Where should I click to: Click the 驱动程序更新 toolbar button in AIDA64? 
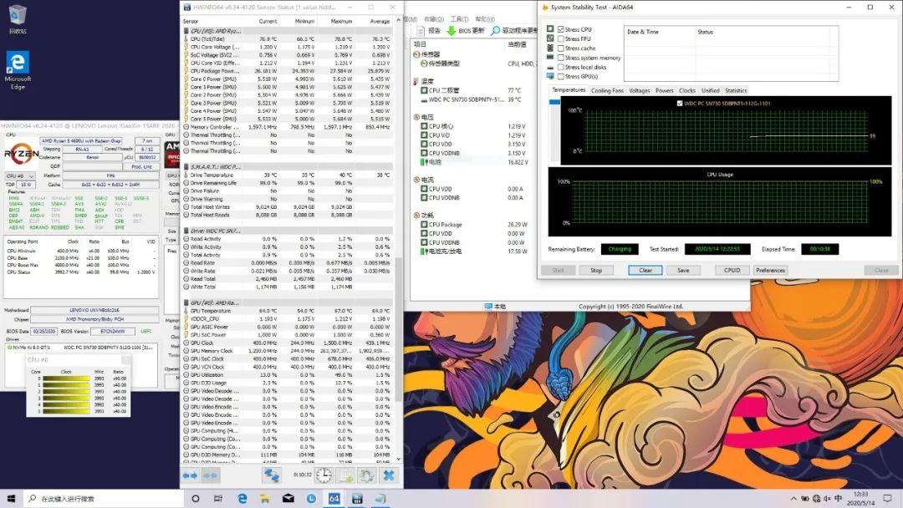coord(513,30)
